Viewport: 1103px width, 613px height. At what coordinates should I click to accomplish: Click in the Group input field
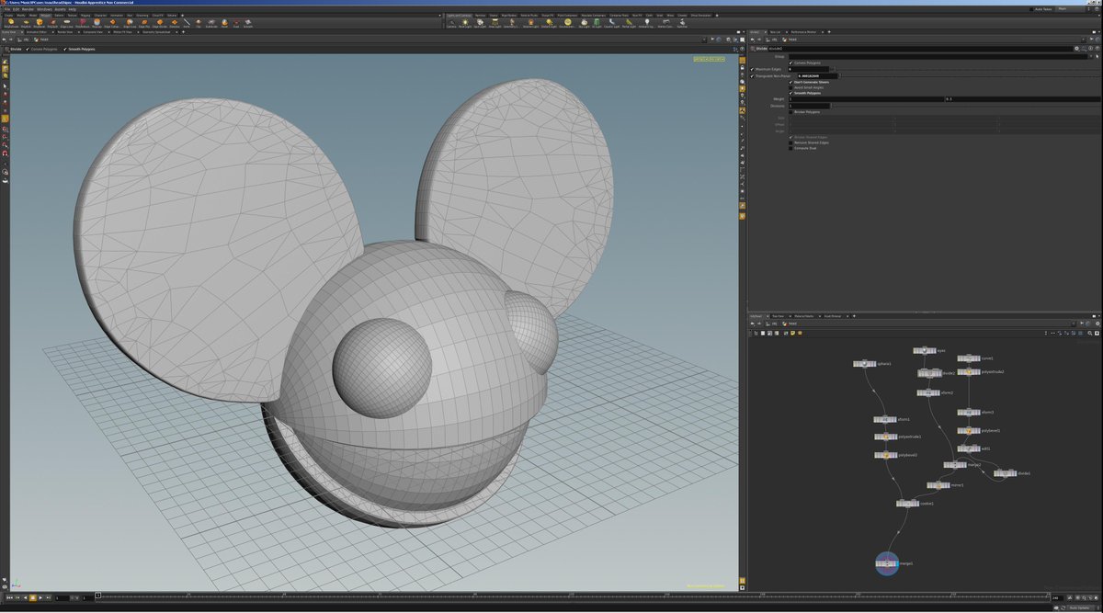click(x=938, y=57)
